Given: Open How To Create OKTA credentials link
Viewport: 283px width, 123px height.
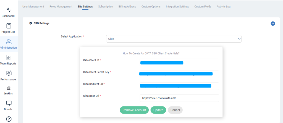Looking at the screenshot, I should coord(151,53).
